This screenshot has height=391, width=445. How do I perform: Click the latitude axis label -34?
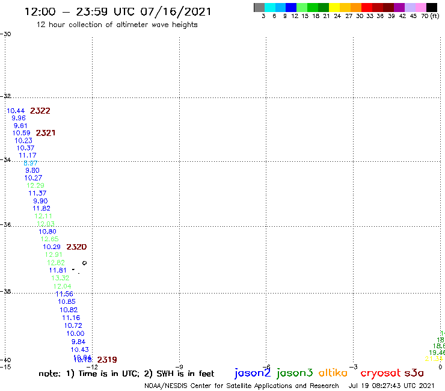[5, 159]
